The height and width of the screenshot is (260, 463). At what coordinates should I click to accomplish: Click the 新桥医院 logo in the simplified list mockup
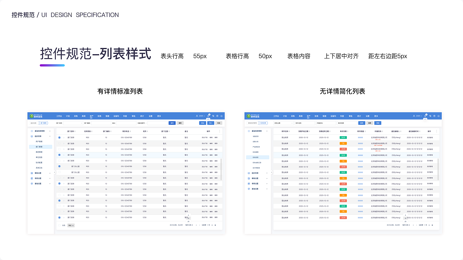click(253, 116)
